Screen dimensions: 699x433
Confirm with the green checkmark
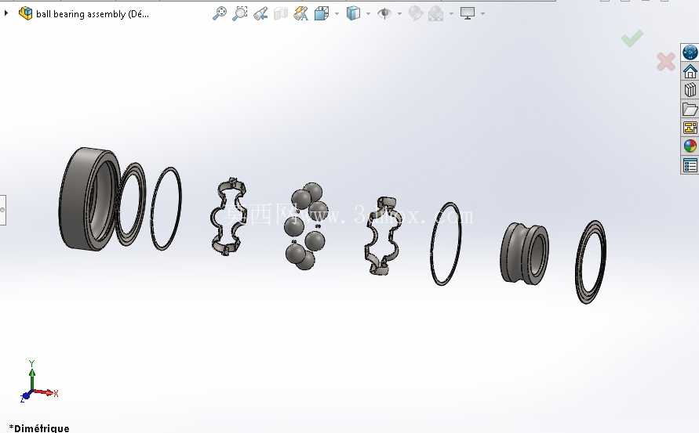point(632,38)
